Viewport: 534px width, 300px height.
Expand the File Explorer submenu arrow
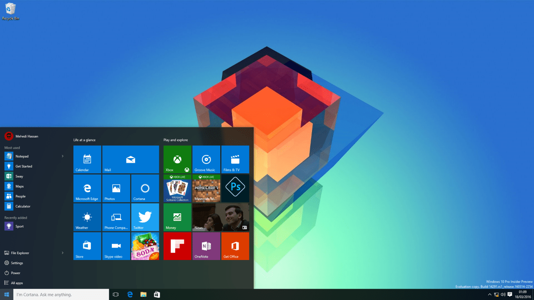(63, 252)
